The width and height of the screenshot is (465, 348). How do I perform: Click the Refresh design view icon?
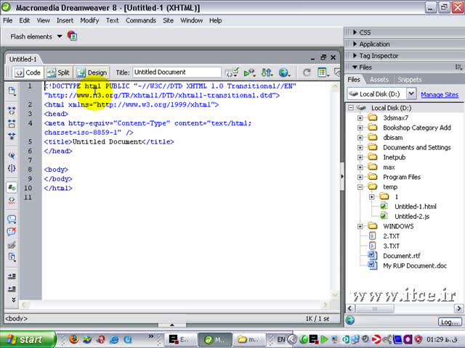tap(307, 72)
